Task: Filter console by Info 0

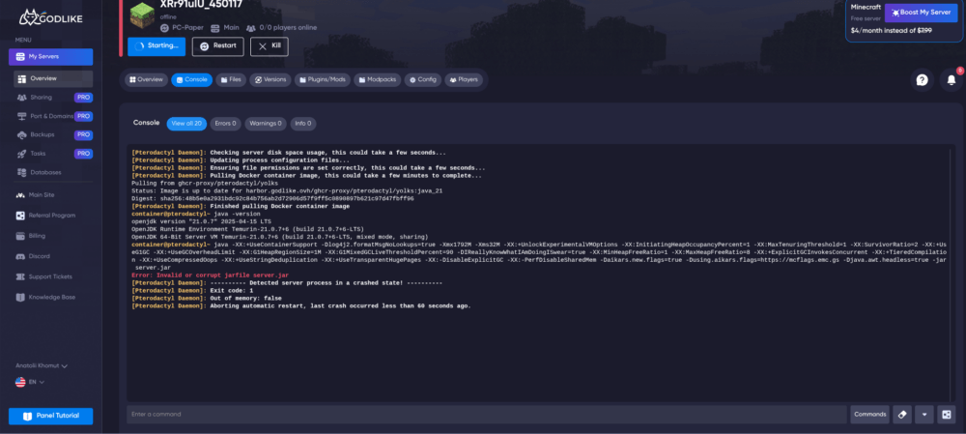Action: 303,124
